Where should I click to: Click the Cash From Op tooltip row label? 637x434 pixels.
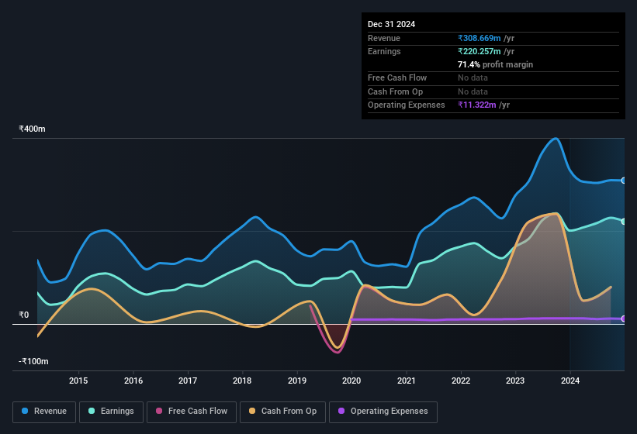coord(395,91)
